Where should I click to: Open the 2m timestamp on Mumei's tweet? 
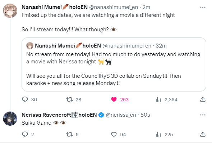(146, 7)
